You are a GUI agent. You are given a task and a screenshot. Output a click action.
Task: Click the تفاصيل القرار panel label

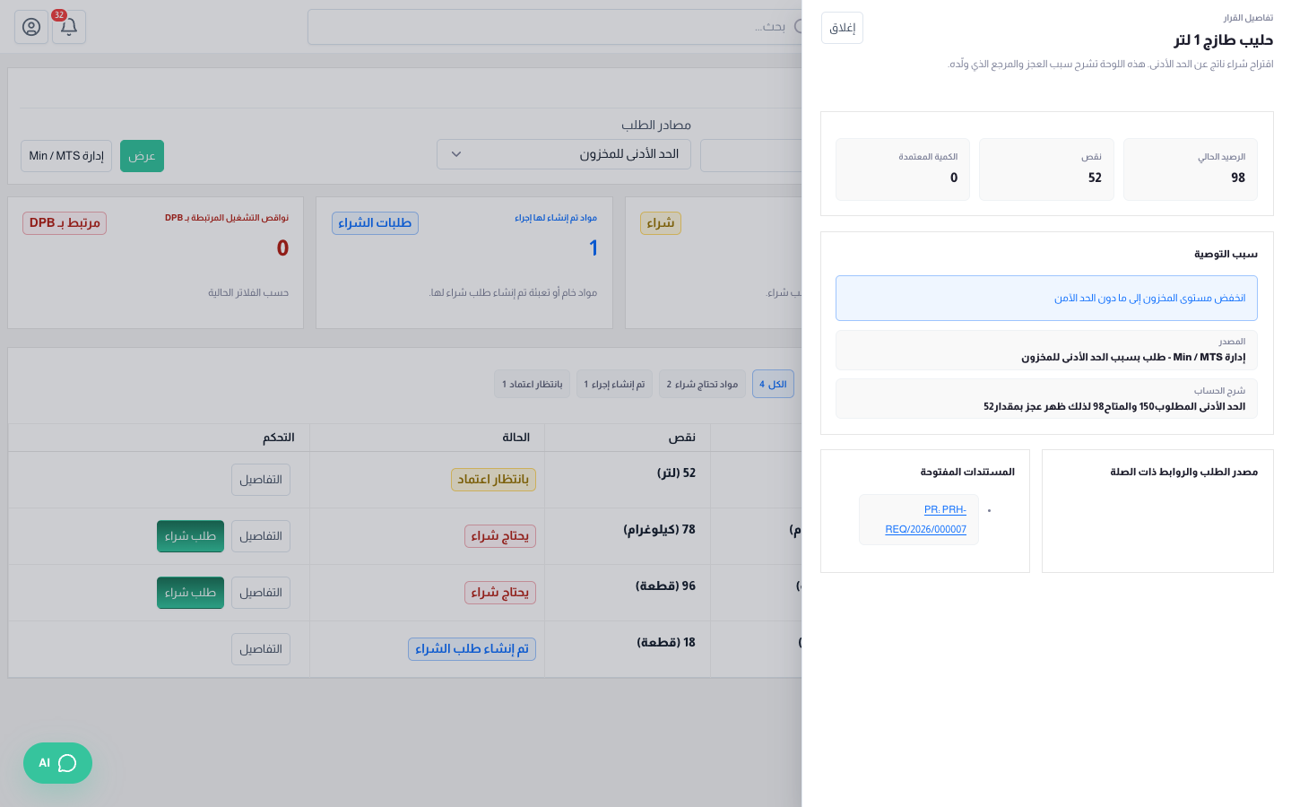(x=1248, y=18)
